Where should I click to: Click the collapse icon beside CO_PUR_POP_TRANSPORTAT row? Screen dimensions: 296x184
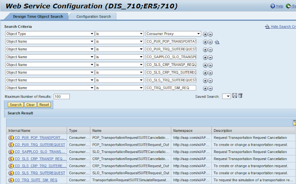click(217, 42)
